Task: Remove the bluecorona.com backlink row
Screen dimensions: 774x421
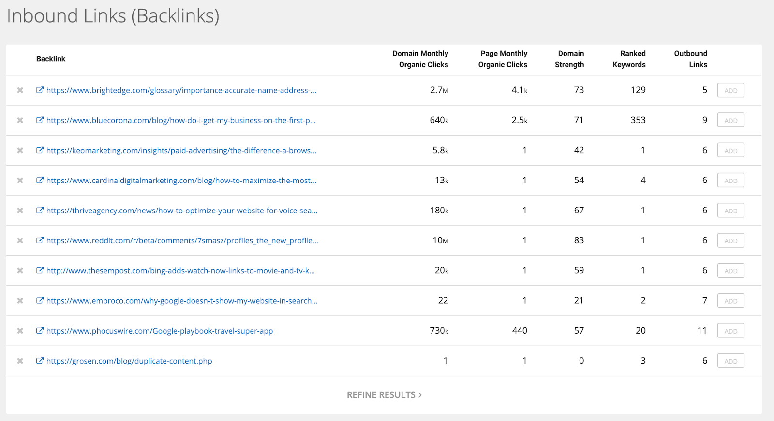Action: click(20, 120)
